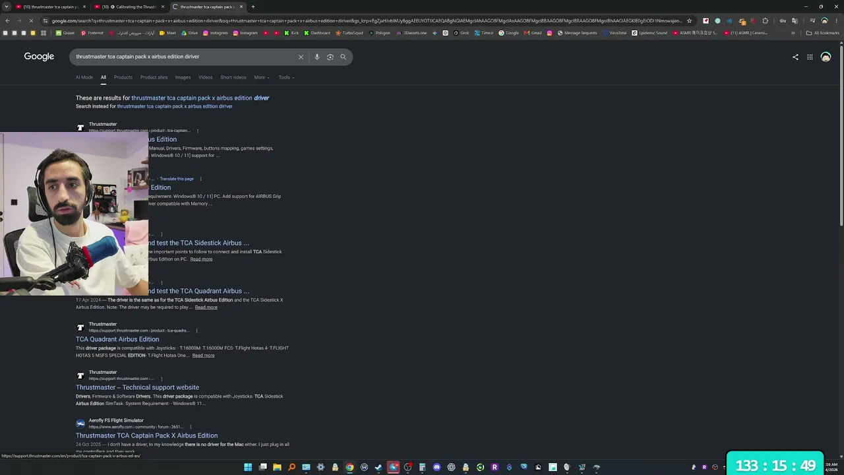The height and width of the screenshot is (475, 844).
Task: Open the tab search dropdown arrow
Action: pos(7,7)
